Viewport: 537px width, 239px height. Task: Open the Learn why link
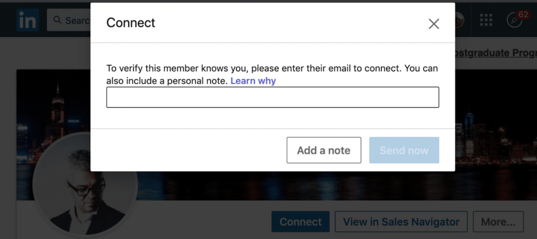pyautogui.click(x=253, y=81)
